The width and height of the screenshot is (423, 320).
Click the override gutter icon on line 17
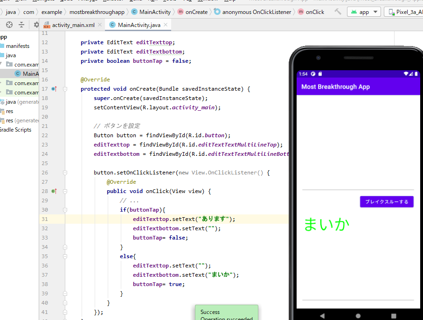click(54, 89)
